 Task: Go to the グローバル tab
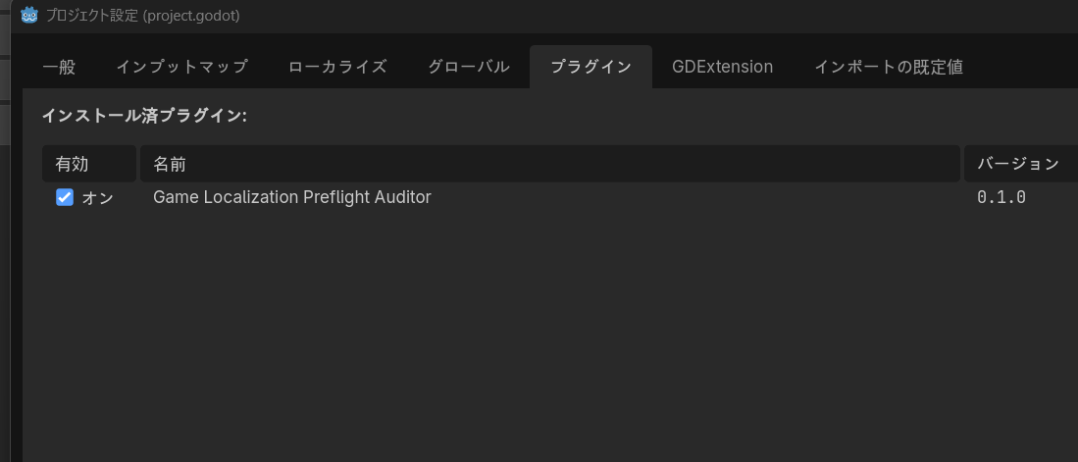click(469, 67)
